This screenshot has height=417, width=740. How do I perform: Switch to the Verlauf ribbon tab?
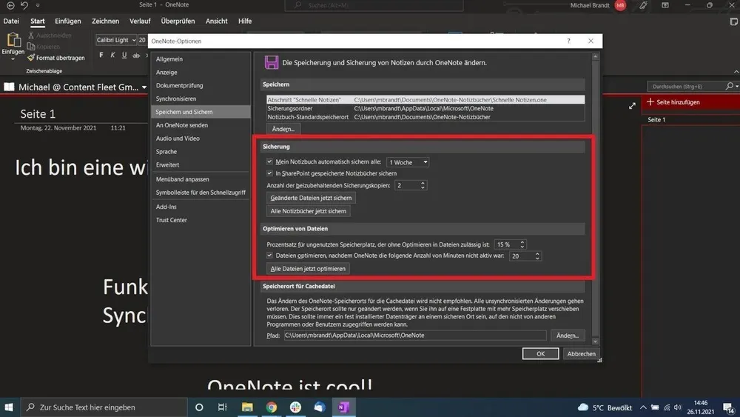[140, 21]
